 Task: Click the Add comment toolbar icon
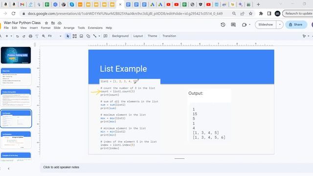tap(106, 36)
